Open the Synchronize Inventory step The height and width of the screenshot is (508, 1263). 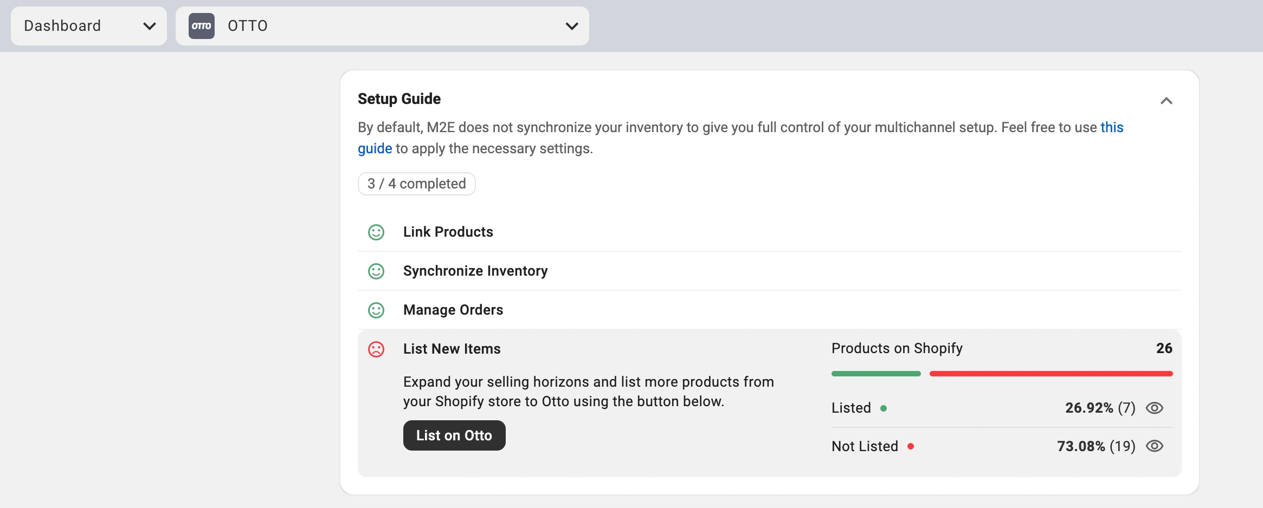tap(475, 271)
